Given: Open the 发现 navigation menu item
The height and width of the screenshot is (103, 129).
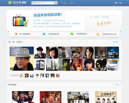Looking at the screenshot, I should [x=64, y=3].
